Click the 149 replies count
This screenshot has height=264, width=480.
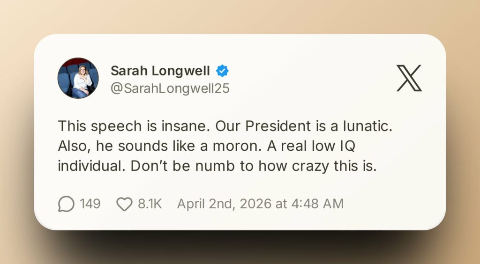click(x=90, y=204)
